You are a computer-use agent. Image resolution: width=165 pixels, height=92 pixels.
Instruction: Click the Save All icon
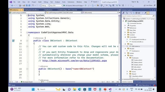[29, 6]
